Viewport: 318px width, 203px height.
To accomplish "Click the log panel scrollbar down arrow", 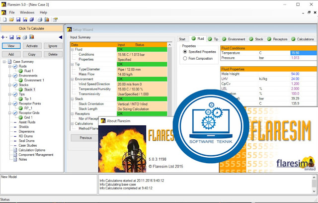I will (x=314, y=191).
